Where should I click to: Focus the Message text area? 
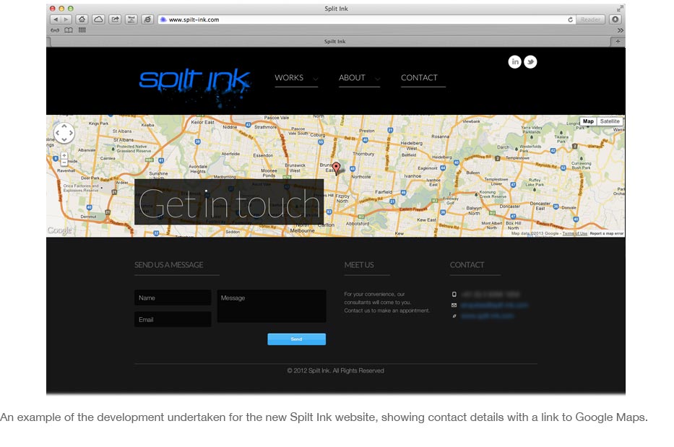point(272,306)
